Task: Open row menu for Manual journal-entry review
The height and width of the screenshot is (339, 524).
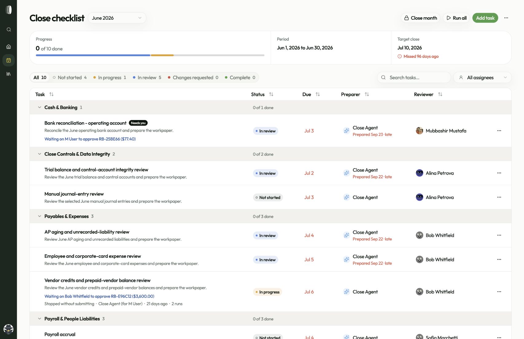Action: click(499, 197)
